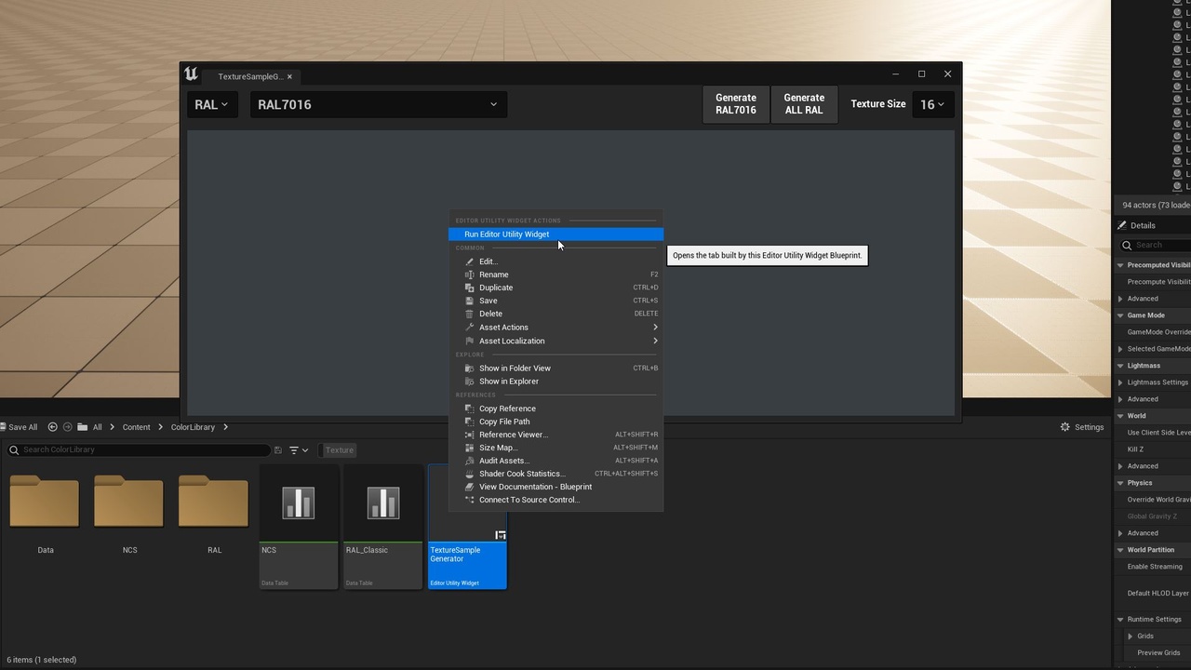Expand the Grids row under Runtime Settings
Image resolution: width=1191 pixels, height=670 pixels.
(x=1131, y=636)
